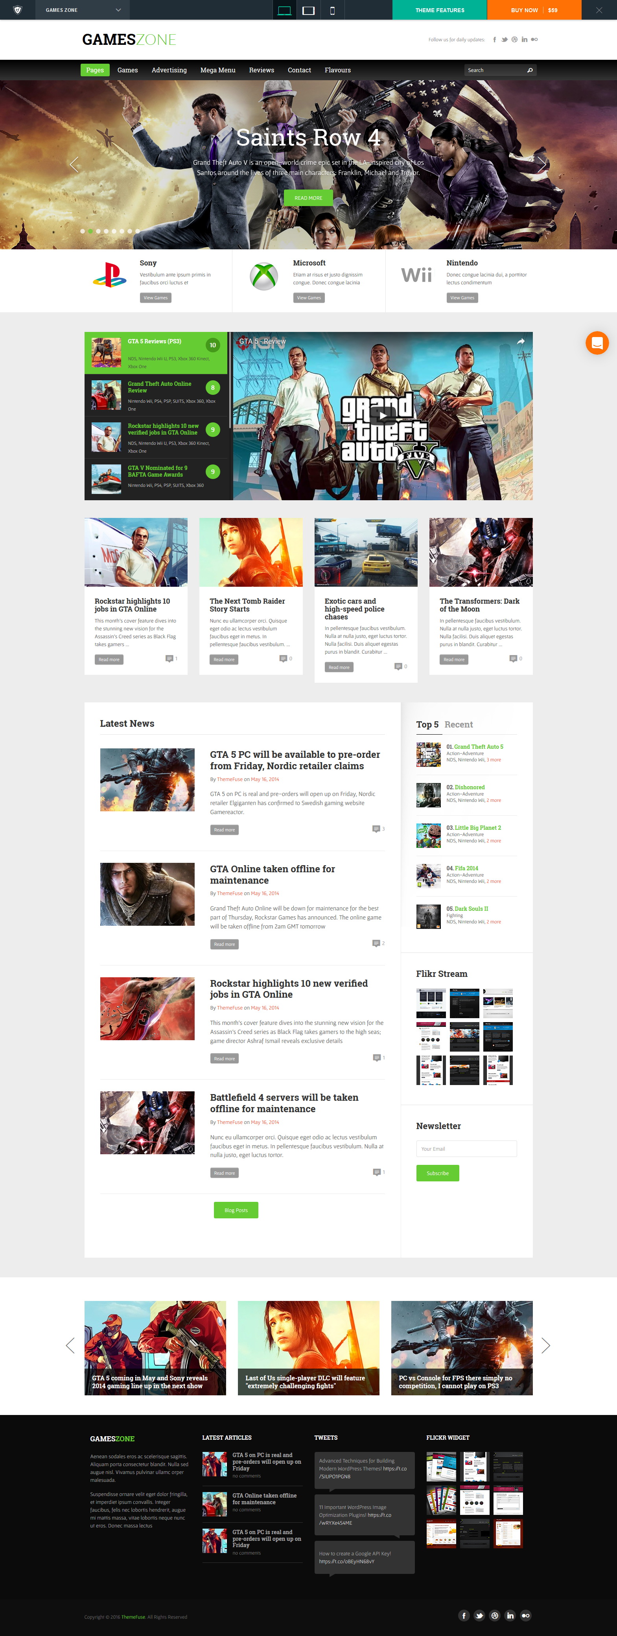This screenshot has width=617, height=1636.
Task: Select Grand Theft Auto Online Review item
Action: [x=155, y=395]
